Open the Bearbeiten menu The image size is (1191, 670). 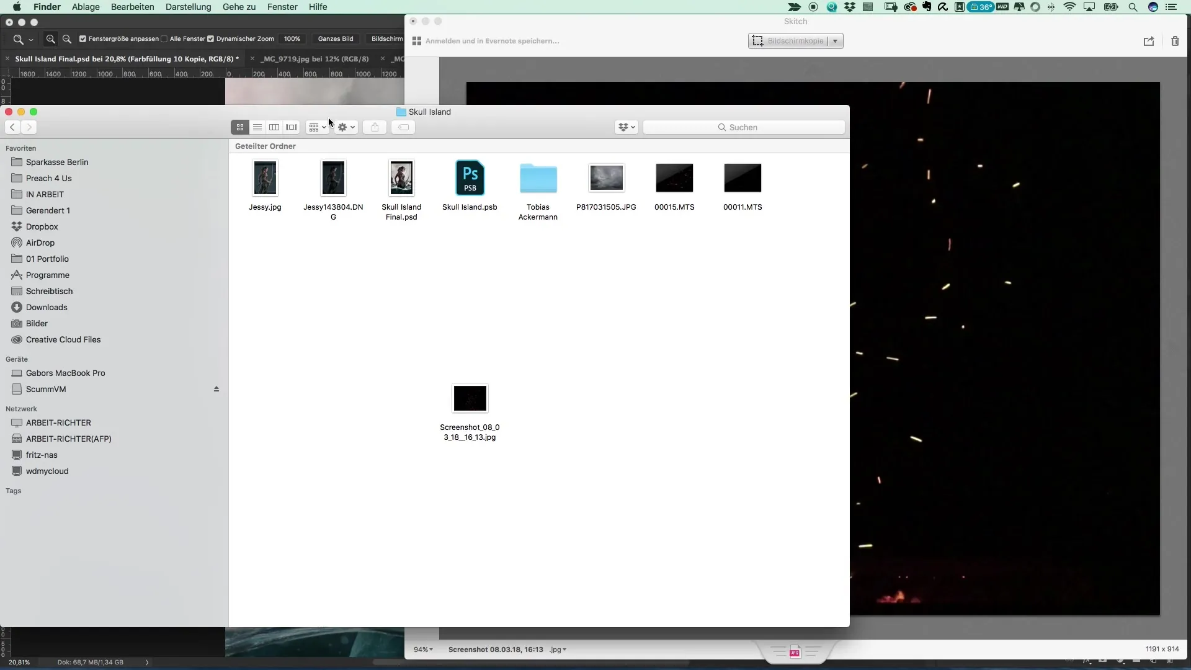[x=132, y=7]
